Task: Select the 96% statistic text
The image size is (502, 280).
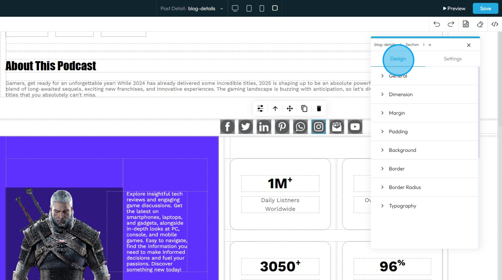Action: 392,266
